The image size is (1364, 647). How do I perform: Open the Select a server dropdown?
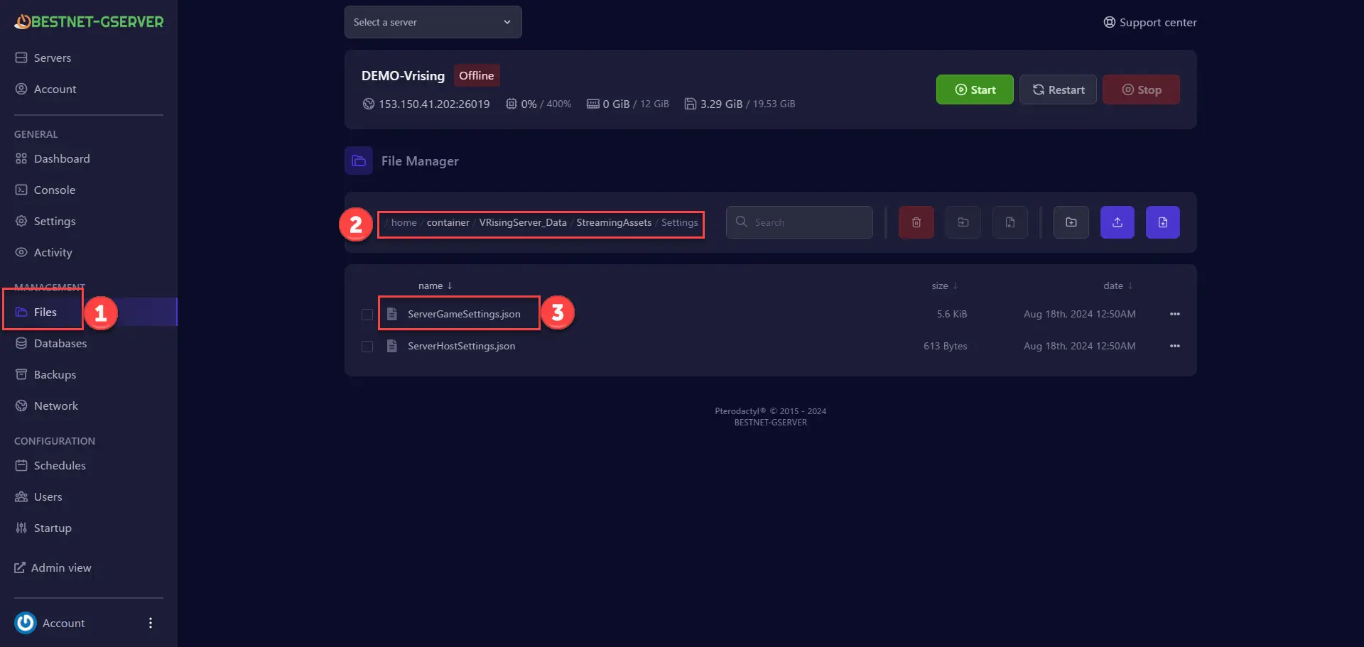click(433, 22)
